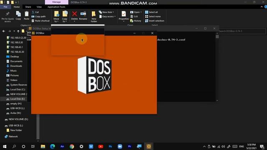
Task: Click the Search DOSBox-0.74-3 field
Action: point(242,31)
